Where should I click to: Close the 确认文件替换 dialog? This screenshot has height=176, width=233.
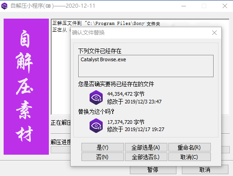[214, 33]
